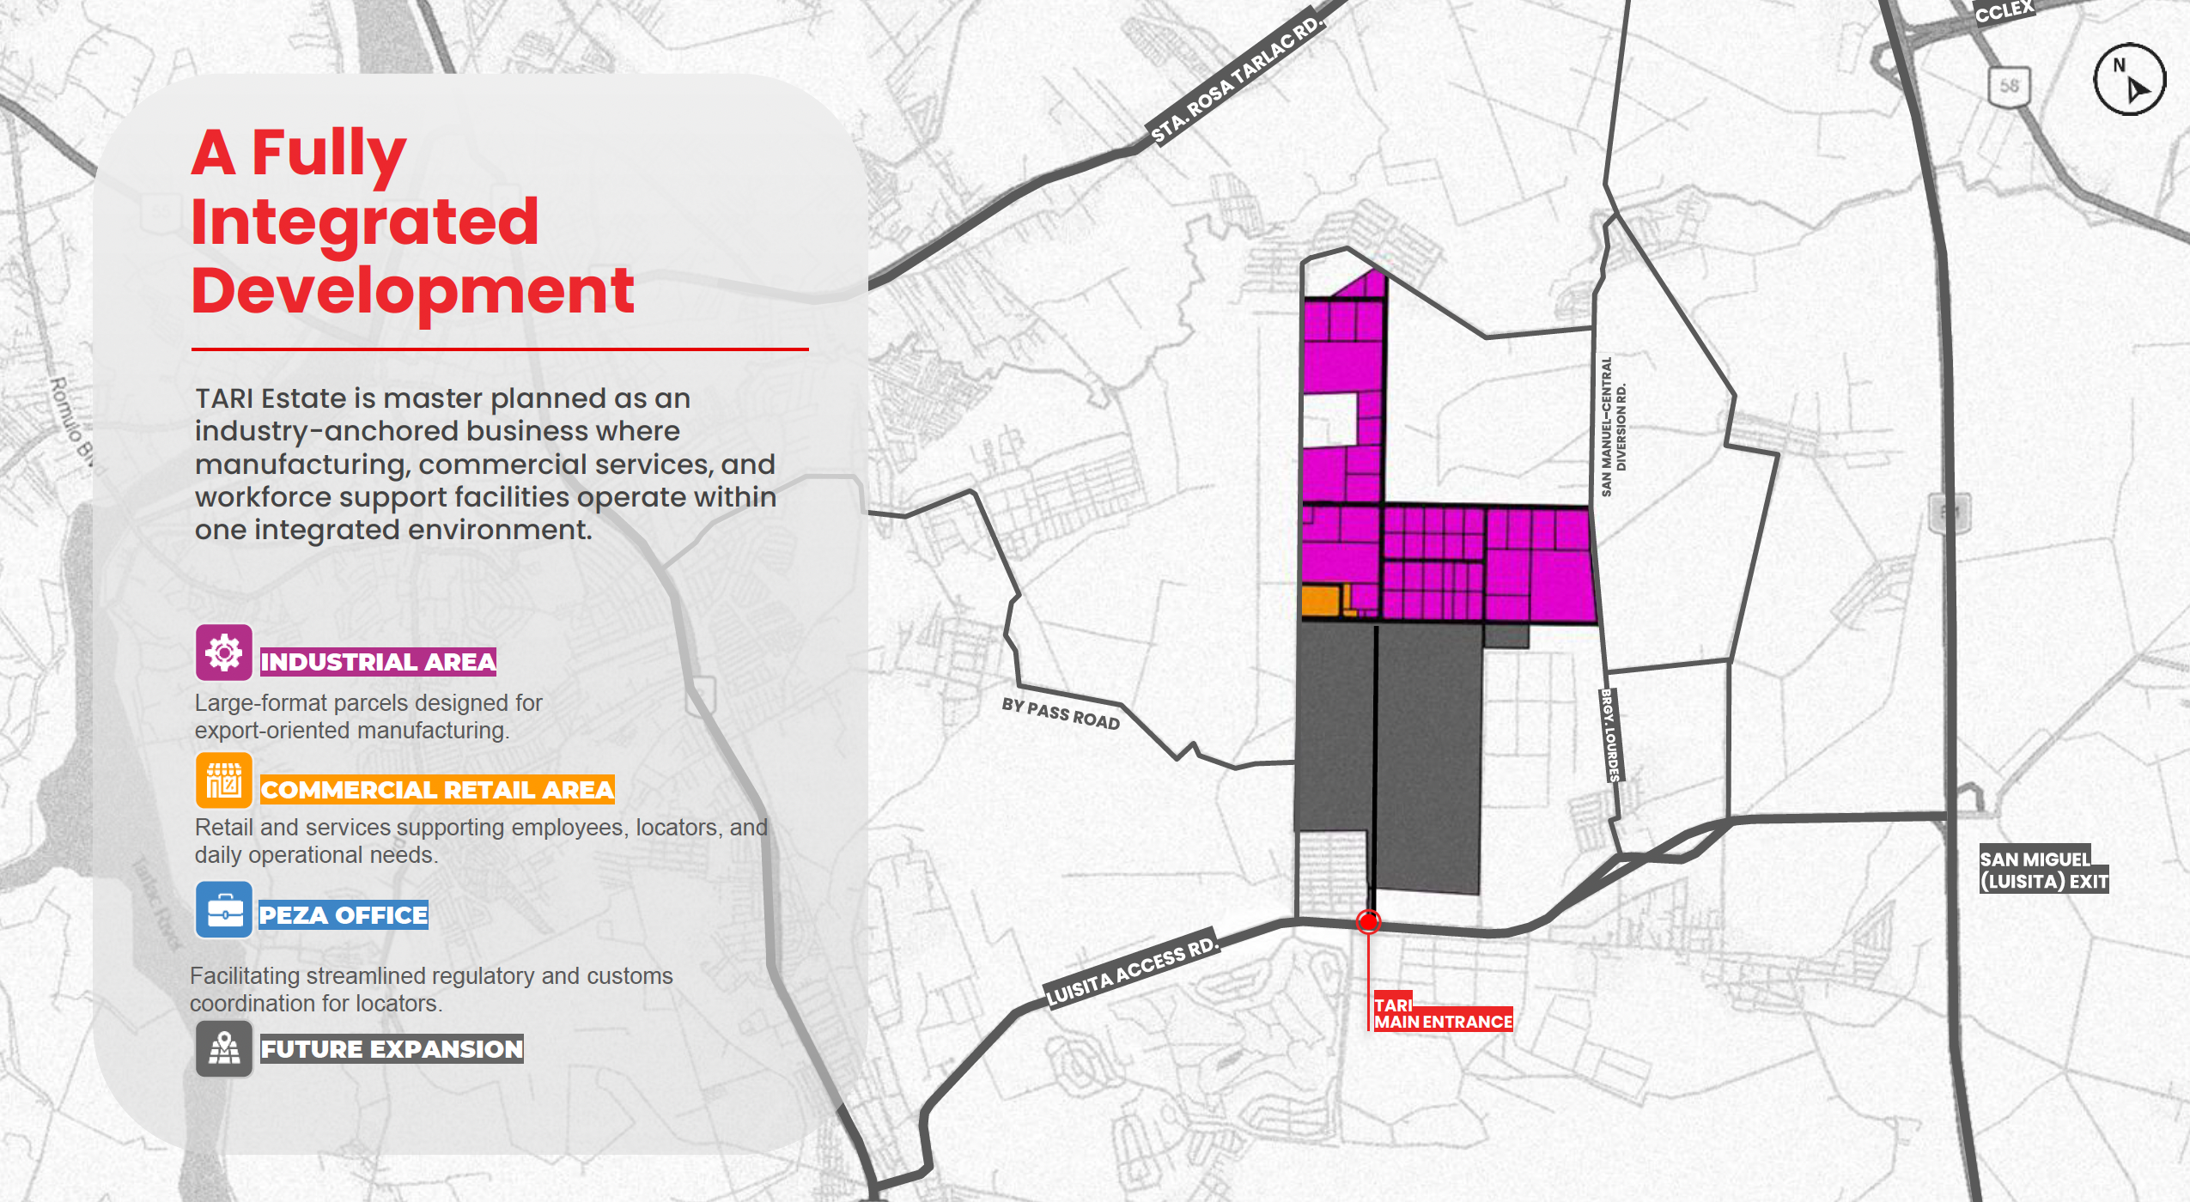Click the orange commercial retail parcel on map
The image size is (2190, 1202).
click(x=1322, y=600)
